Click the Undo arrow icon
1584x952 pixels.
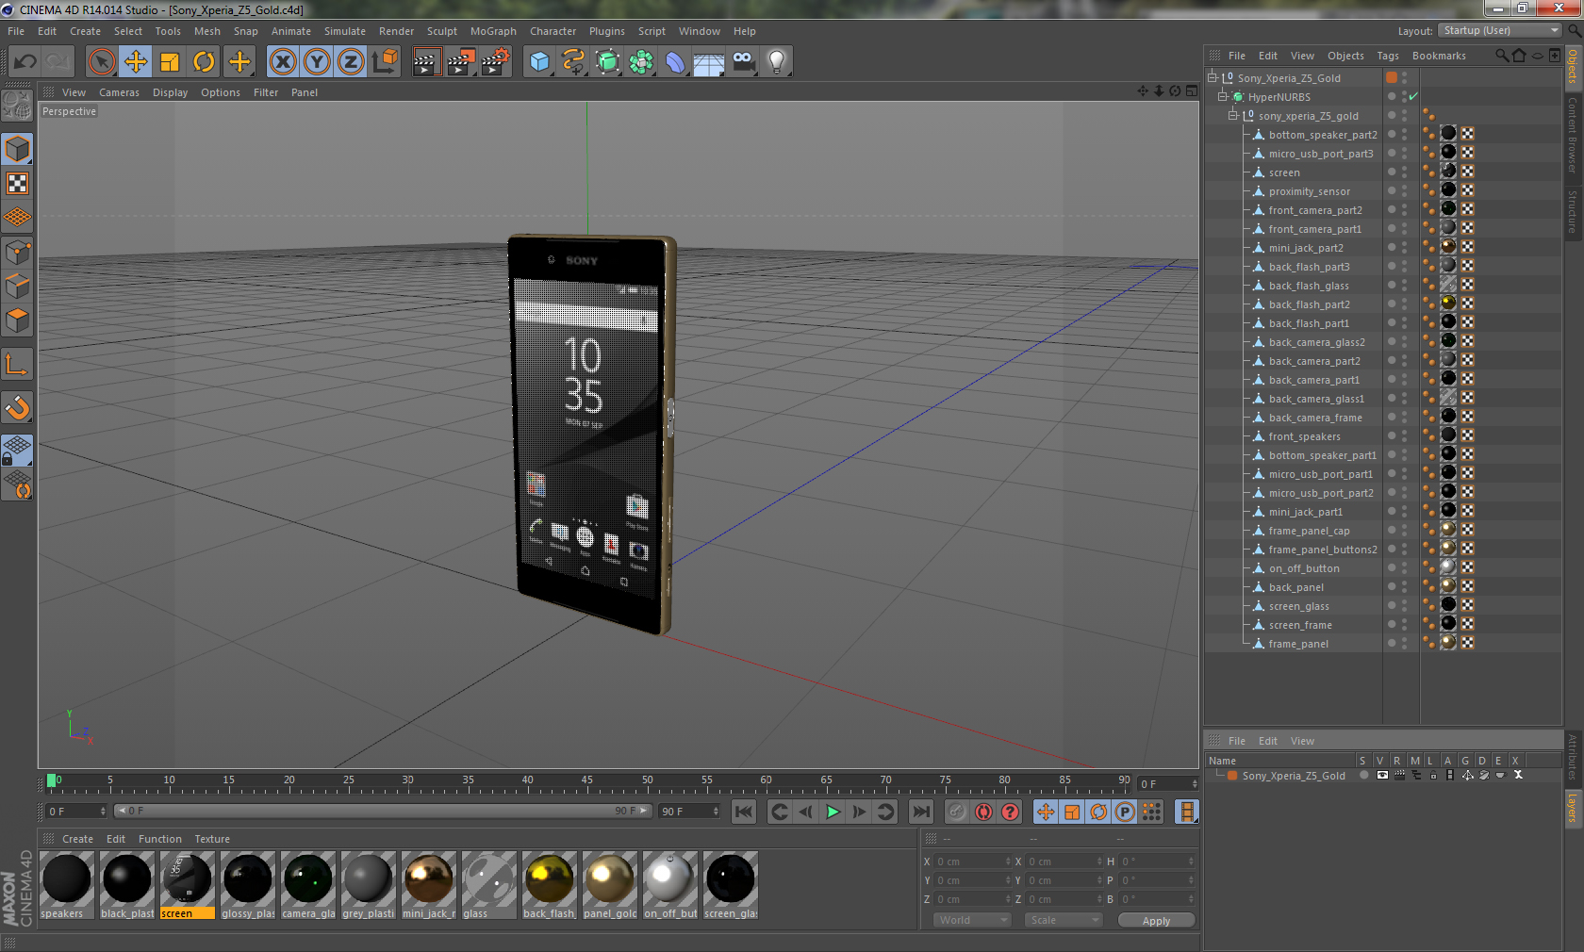pos(25,62)
